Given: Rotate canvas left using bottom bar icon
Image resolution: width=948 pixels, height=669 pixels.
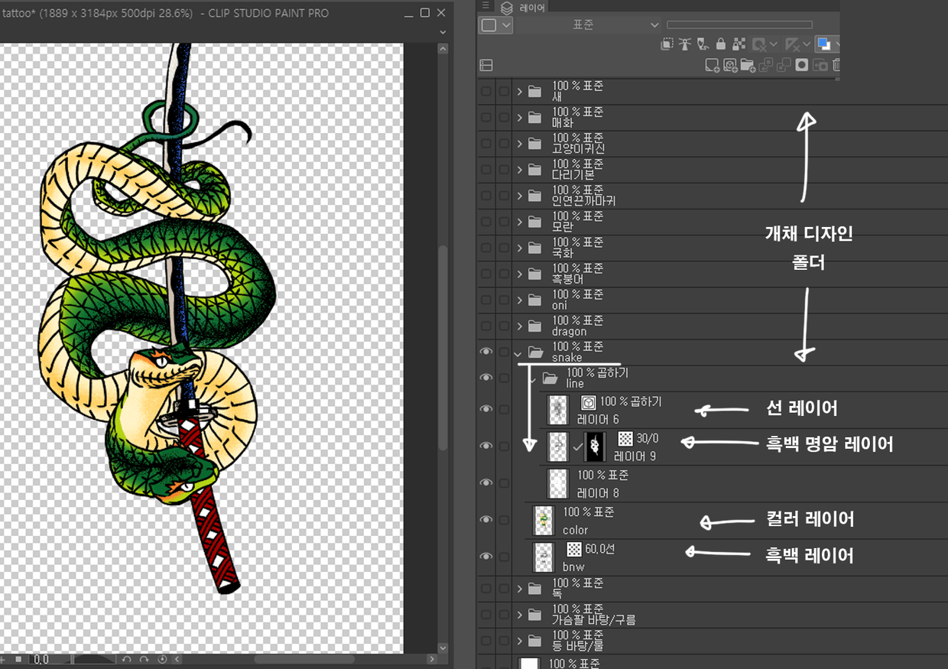Looking at the screenshot, I should [127, 659].
